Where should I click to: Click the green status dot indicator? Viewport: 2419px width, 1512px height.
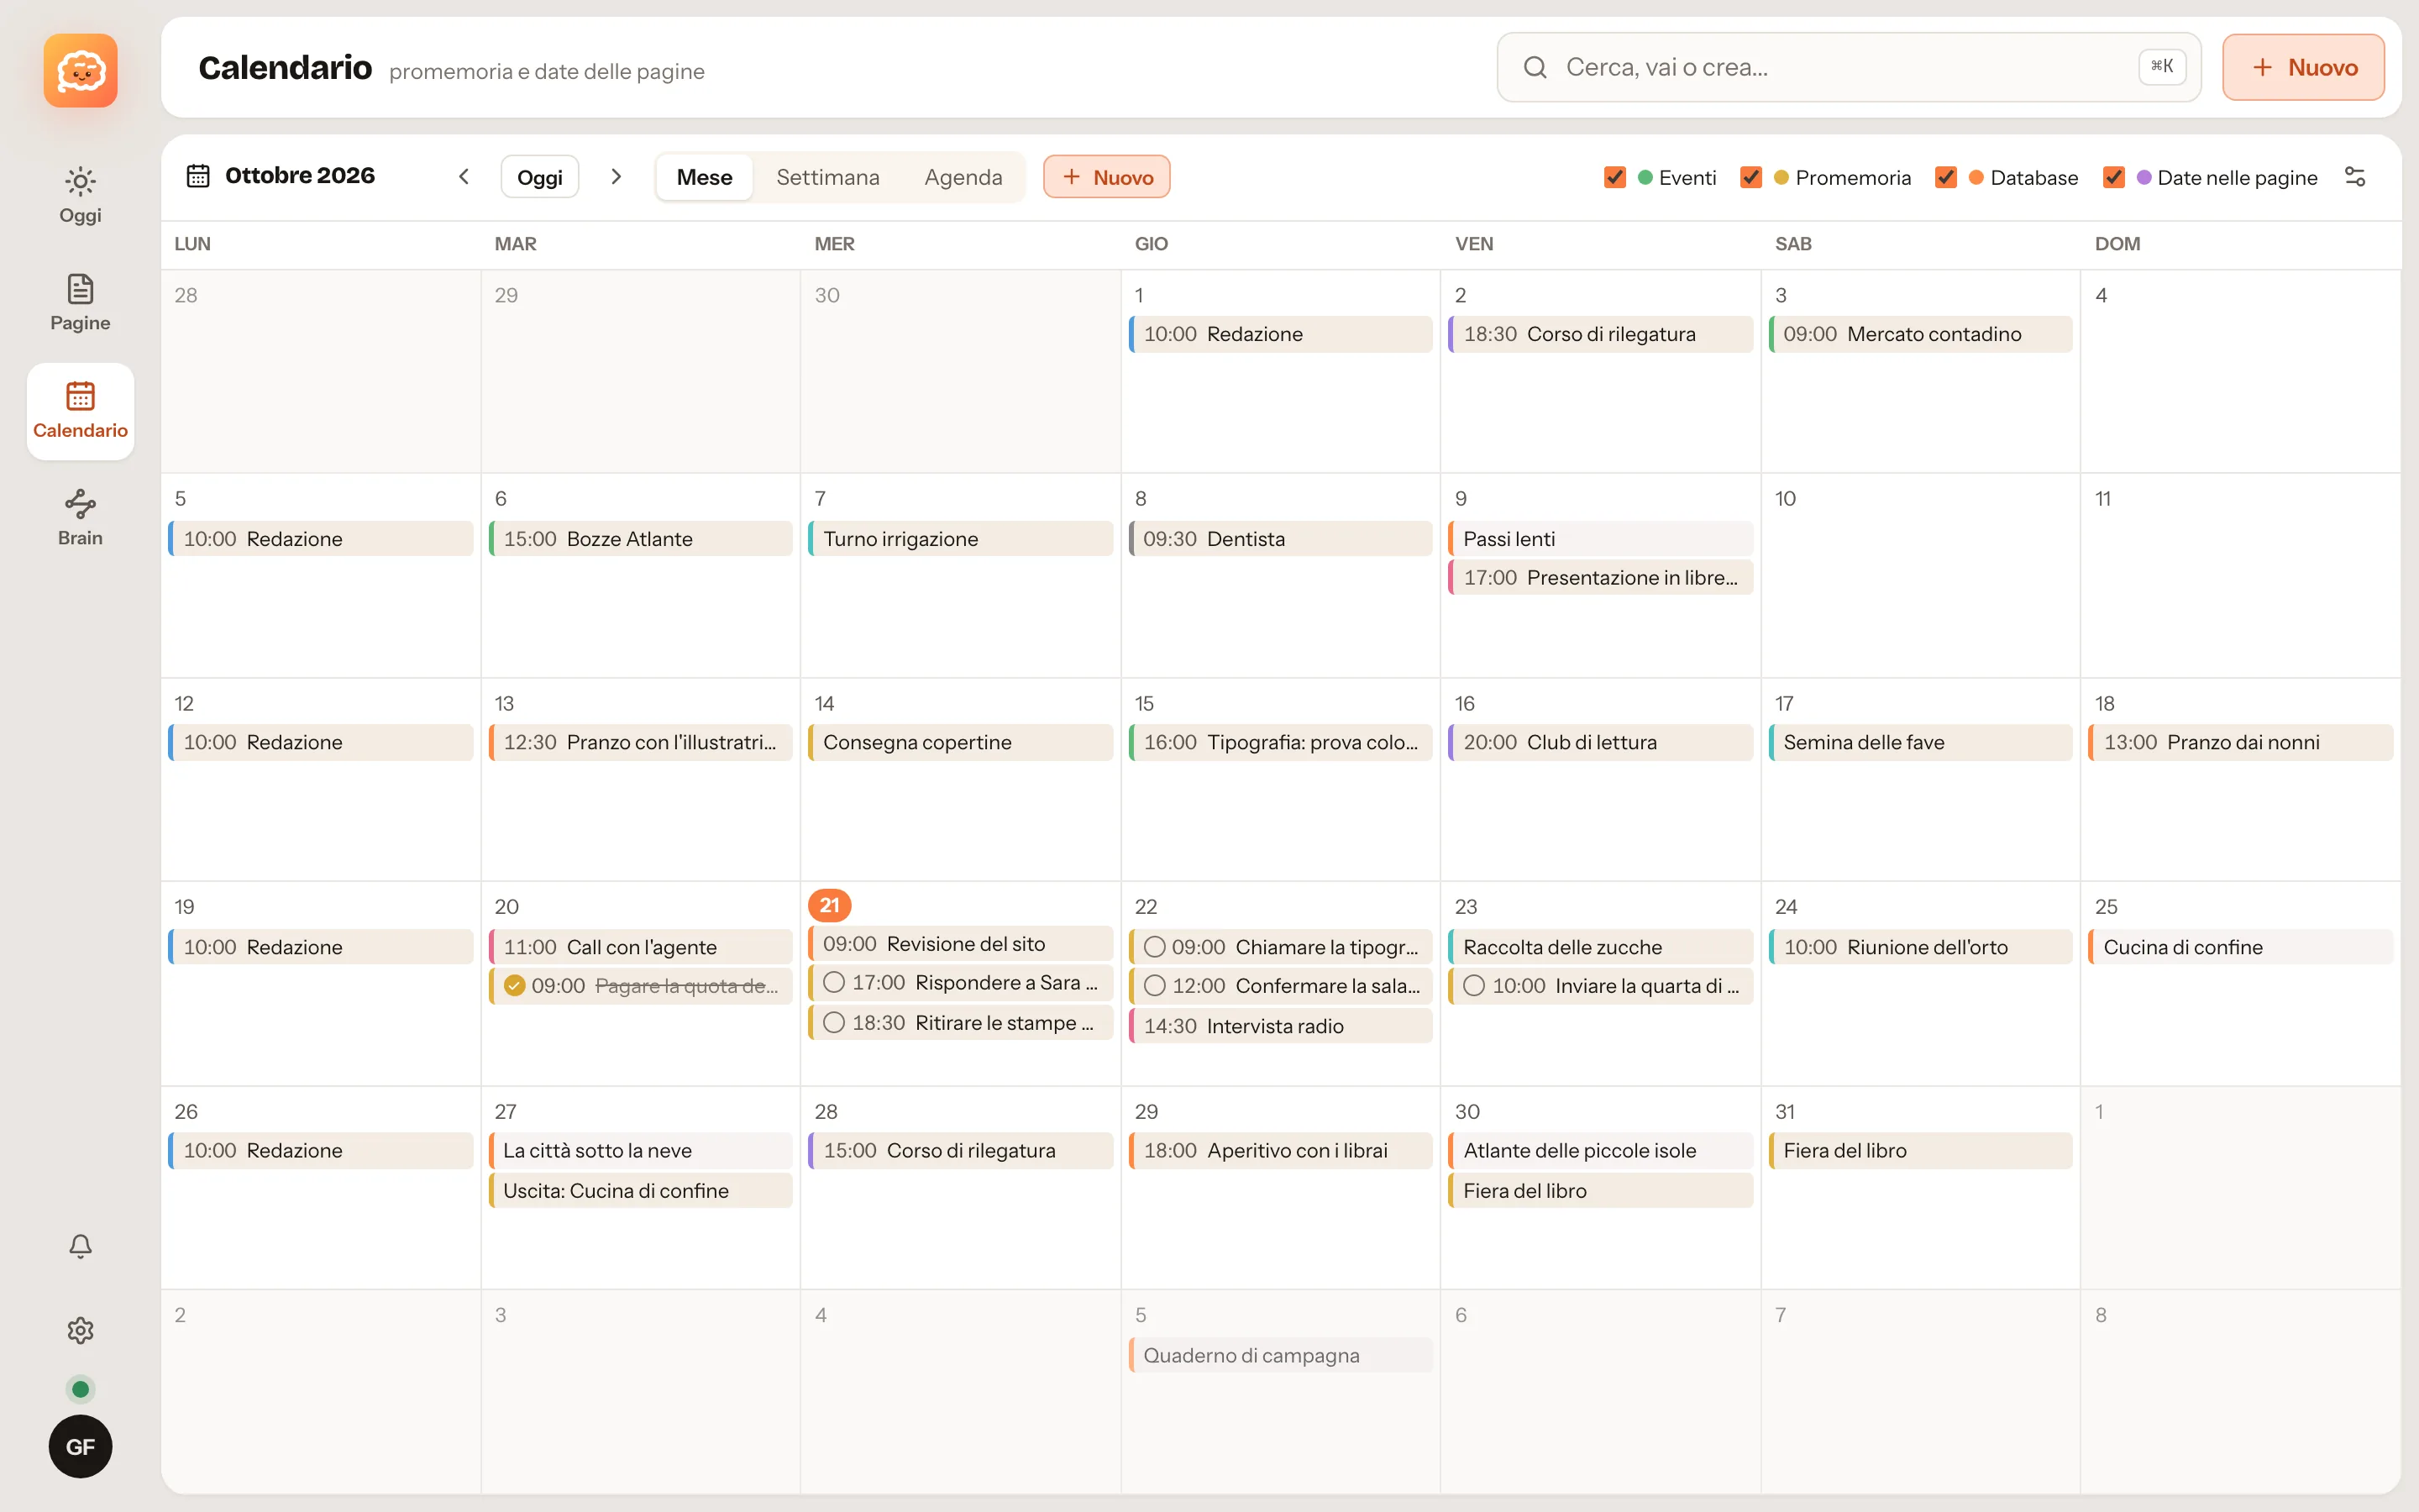tap(80, 1389)
